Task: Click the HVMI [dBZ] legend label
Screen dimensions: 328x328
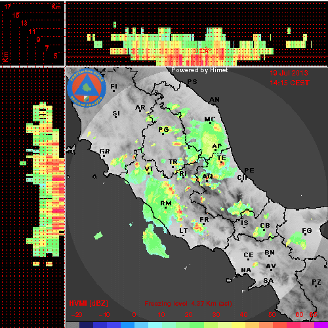Action: click(x=89, y=304)
